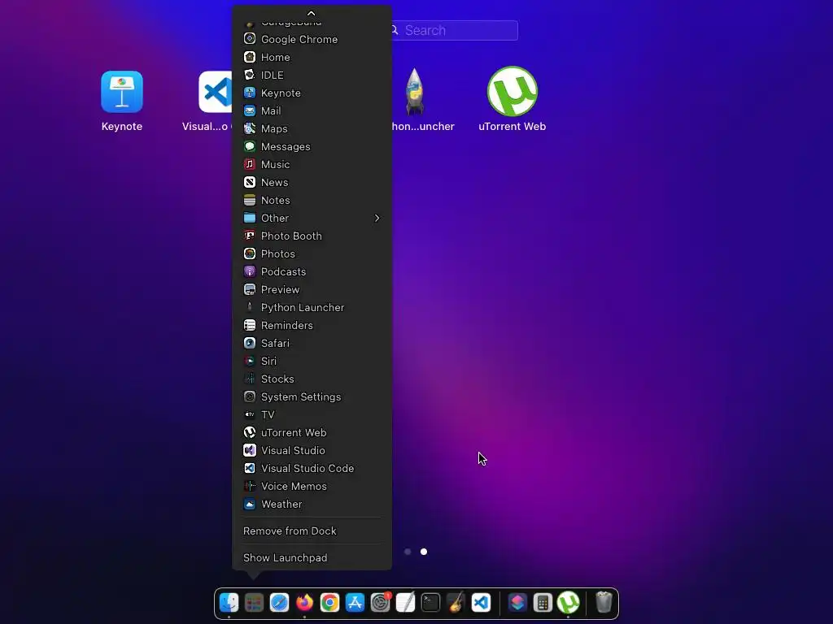Expand the Other folder submenu
Image resolution: width=833 pixels, height=624 pixels.
[312, 218]
